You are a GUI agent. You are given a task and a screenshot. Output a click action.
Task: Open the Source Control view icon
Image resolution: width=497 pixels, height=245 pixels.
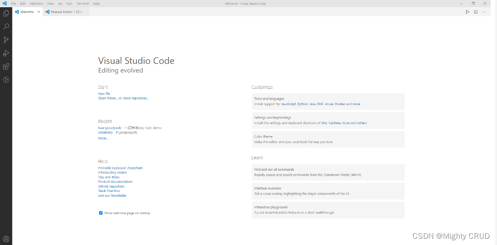point(6,40)
